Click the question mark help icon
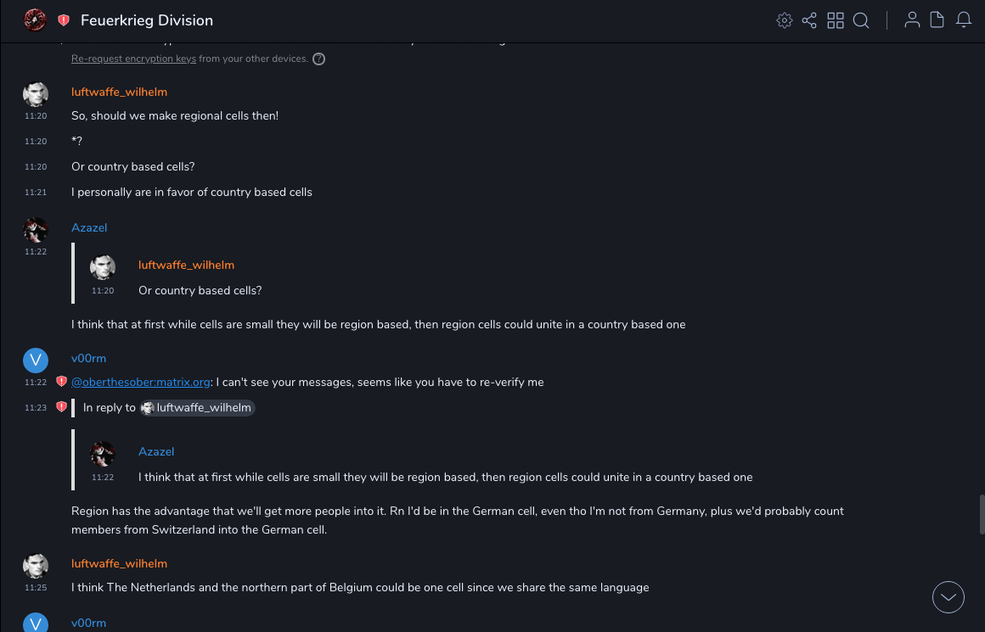Image resolution: width=985 pixels, height=632 pixels. 318,59
